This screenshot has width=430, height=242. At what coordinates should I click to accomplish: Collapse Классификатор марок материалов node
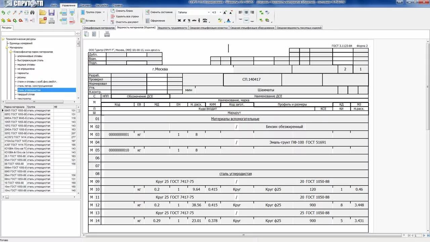coord(11,52)
